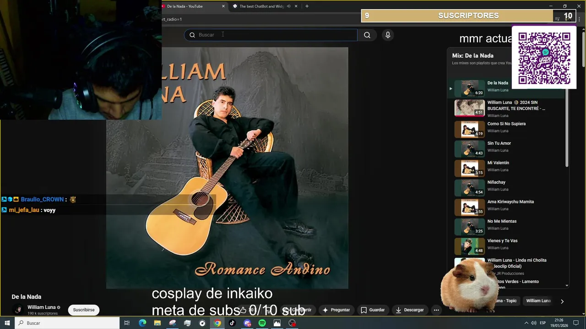Change ESP keyboard language indicator
The height and width of the screenshot is (329, 586).
pos(543,323)
